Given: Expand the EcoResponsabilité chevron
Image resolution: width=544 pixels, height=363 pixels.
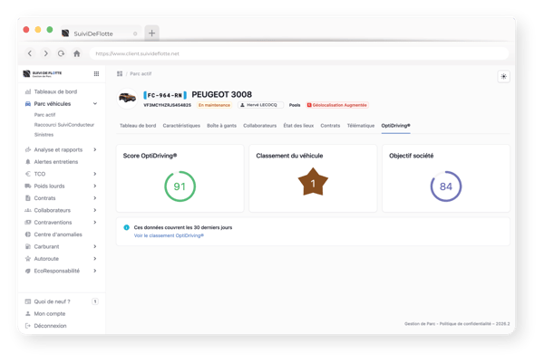Looking at the screenshot, I should point(95,271).
